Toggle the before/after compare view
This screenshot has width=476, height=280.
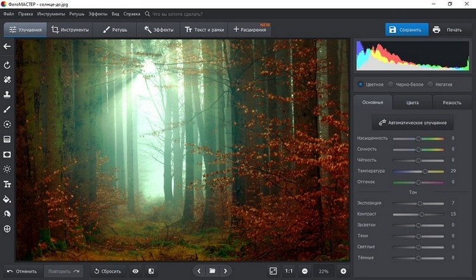pyautogui.click(x=151, y=271)
